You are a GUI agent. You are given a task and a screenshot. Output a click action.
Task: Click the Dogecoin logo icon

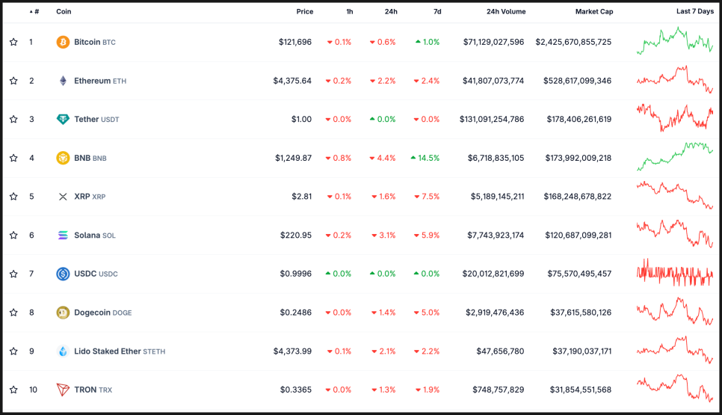pyautogui.click(x=63, y=313)
